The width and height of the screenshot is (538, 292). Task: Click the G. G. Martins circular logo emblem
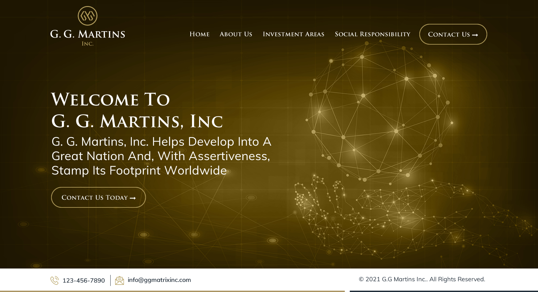click(x=87, y=16)
